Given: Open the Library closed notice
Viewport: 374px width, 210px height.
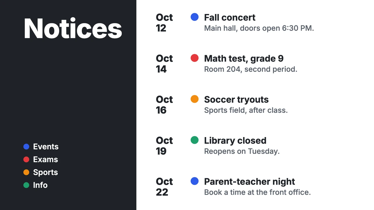Looking at the screenshot, I should pyautogui.click(x=235, y=141).
